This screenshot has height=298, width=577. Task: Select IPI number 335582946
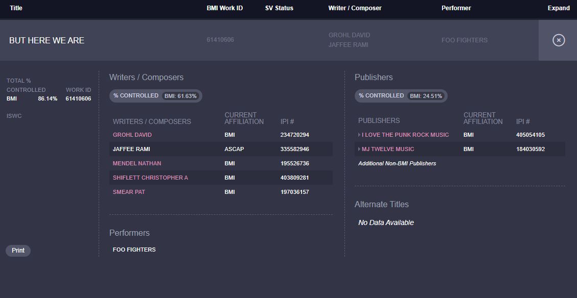[x=295, y=149]
